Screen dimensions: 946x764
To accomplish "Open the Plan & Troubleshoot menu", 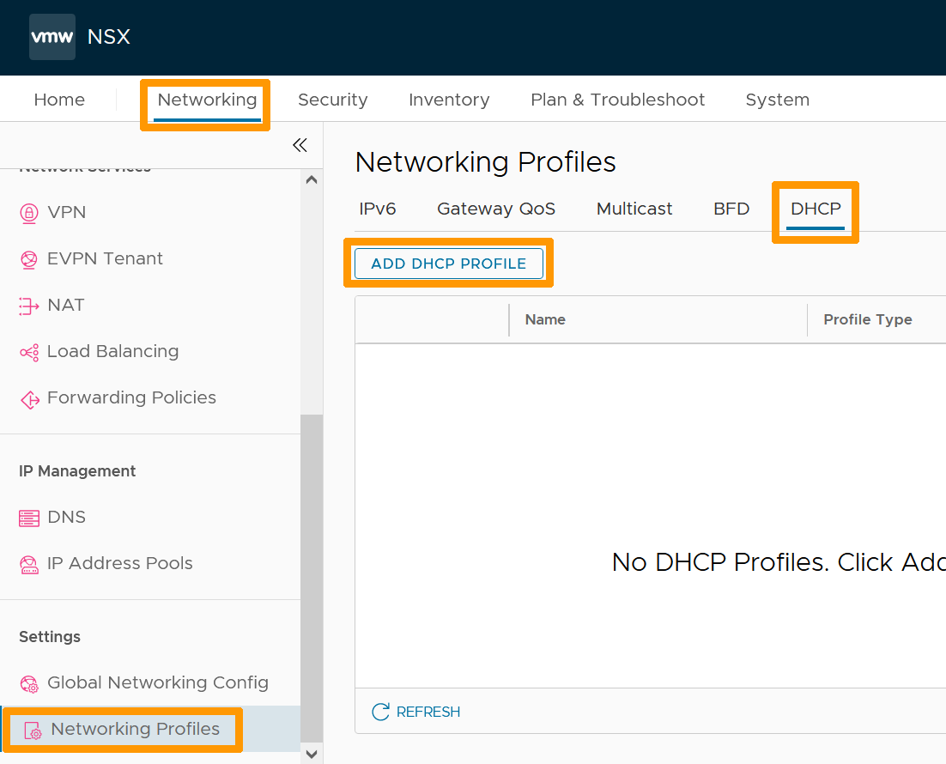I will pos(617,100).
